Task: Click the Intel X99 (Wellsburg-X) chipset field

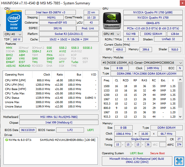Action: [59, 123]
